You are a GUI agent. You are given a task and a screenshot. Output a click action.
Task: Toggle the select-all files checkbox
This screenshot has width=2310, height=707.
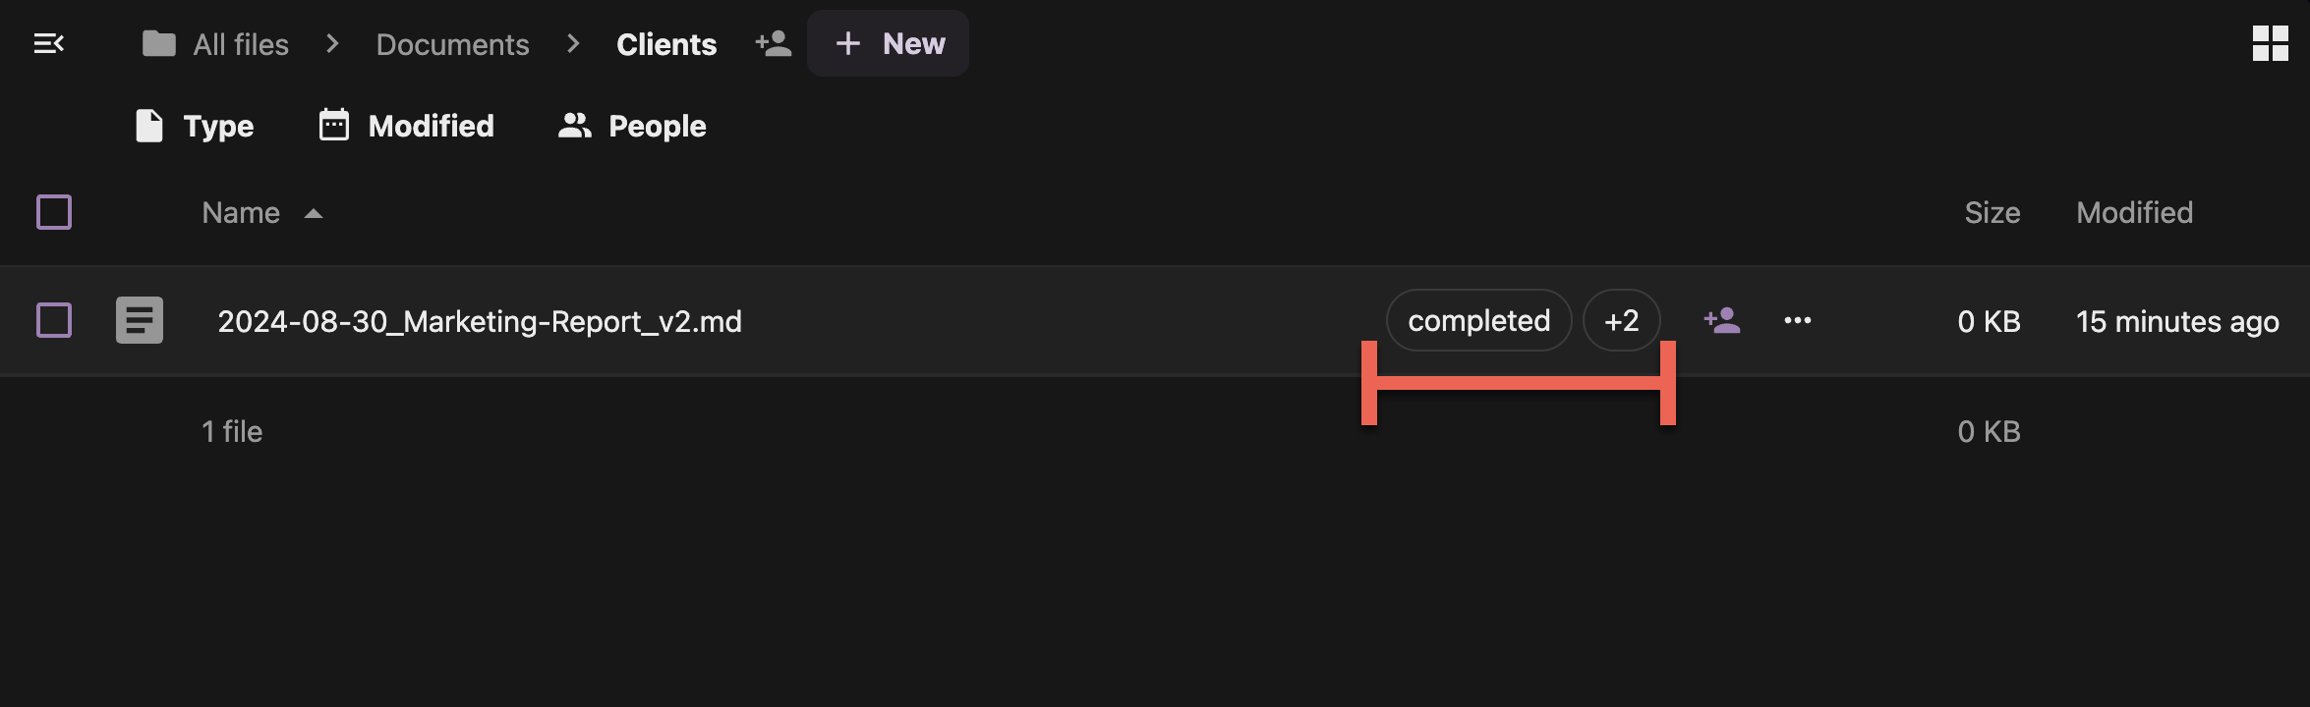coord(54,212)
